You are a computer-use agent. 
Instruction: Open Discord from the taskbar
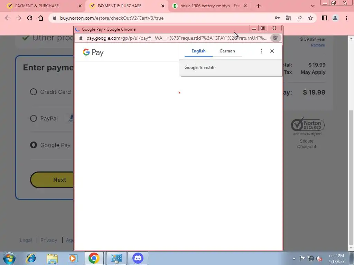coord(138,258)
